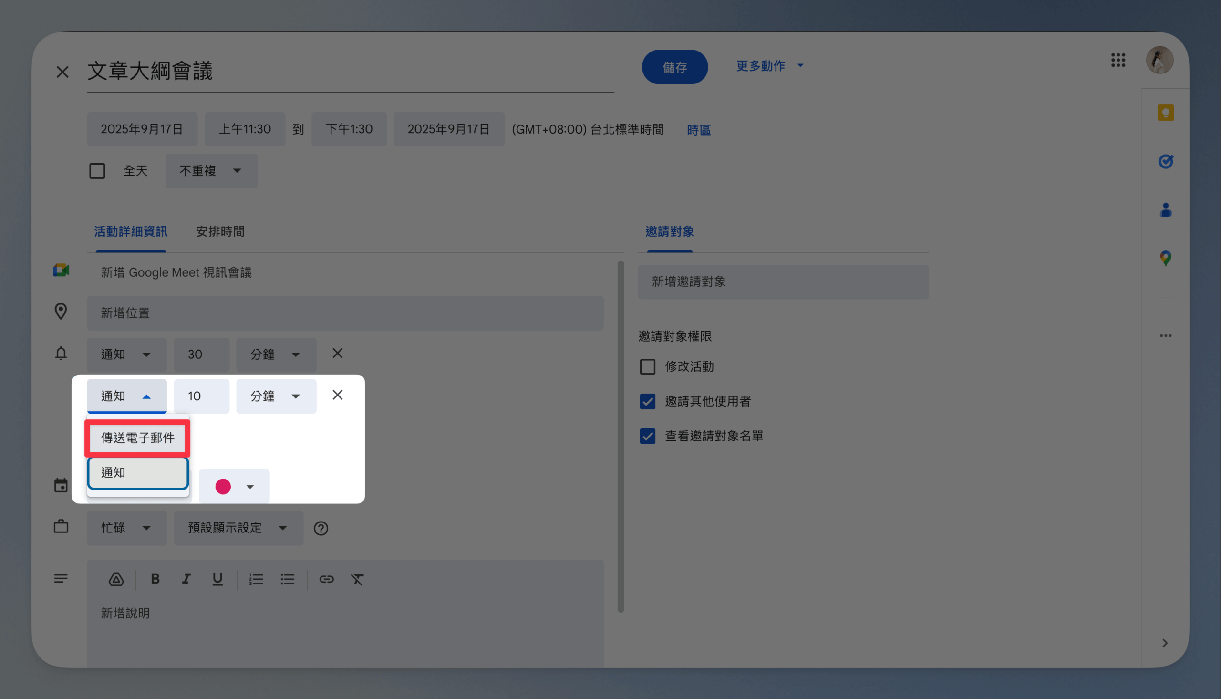Click the 儲存 save button
The height and width of the screenshot is (699, 1221).
tap(674, 67)
